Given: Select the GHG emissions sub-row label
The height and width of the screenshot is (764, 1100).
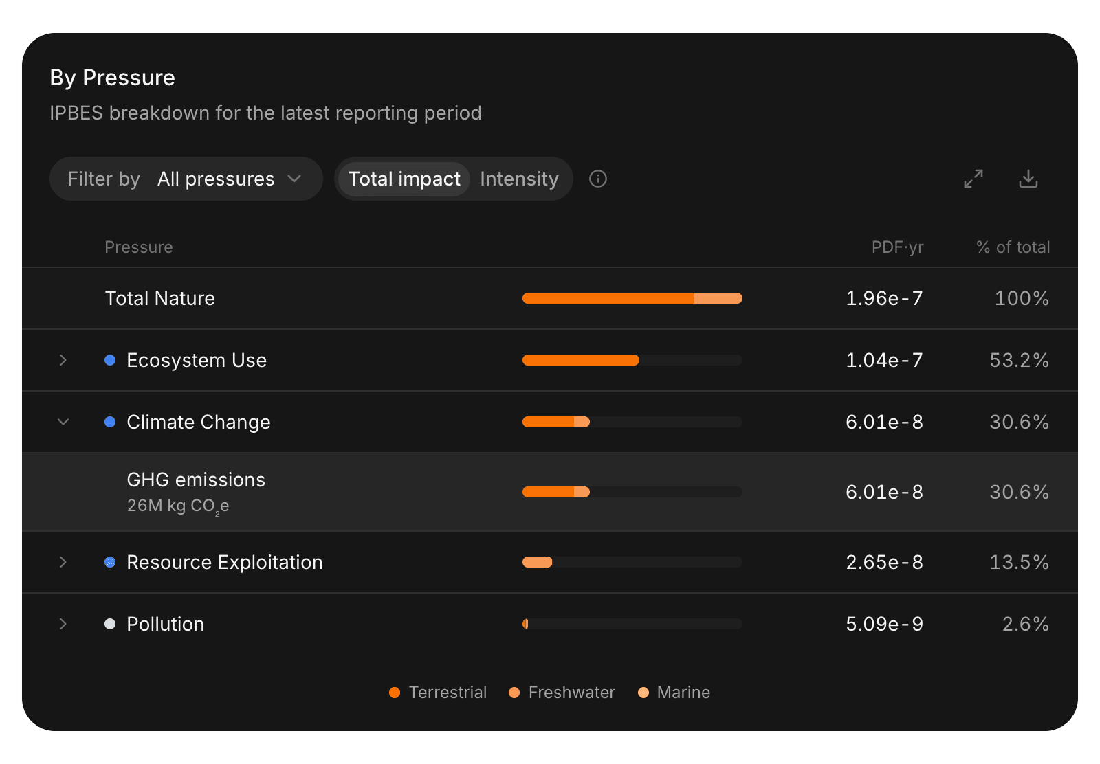Looking at the screenshot, I should (x=196, y=480).
